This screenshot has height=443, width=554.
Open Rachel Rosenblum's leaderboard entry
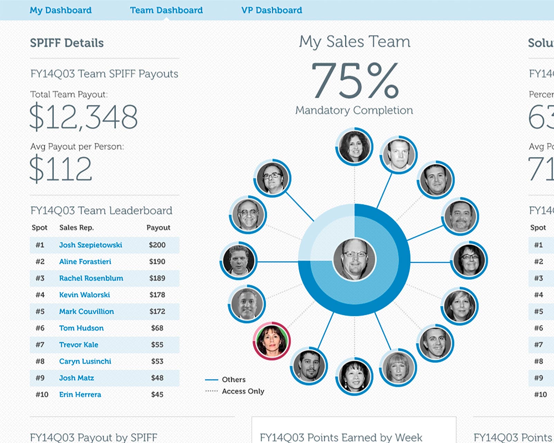91,278
